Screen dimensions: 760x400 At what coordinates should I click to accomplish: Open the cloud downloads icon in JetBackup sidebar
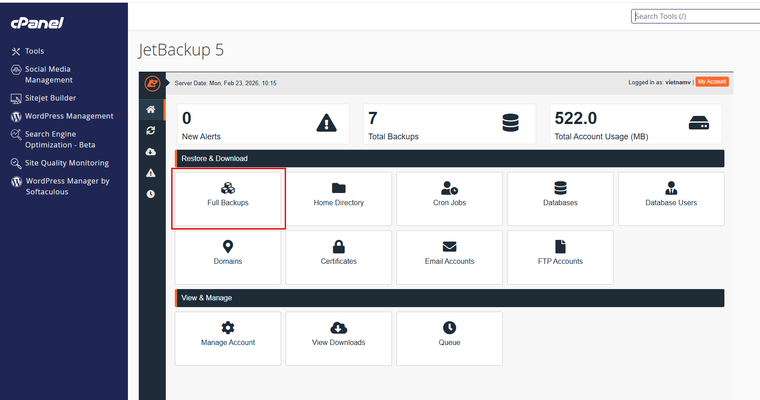(x=151, y=152)
